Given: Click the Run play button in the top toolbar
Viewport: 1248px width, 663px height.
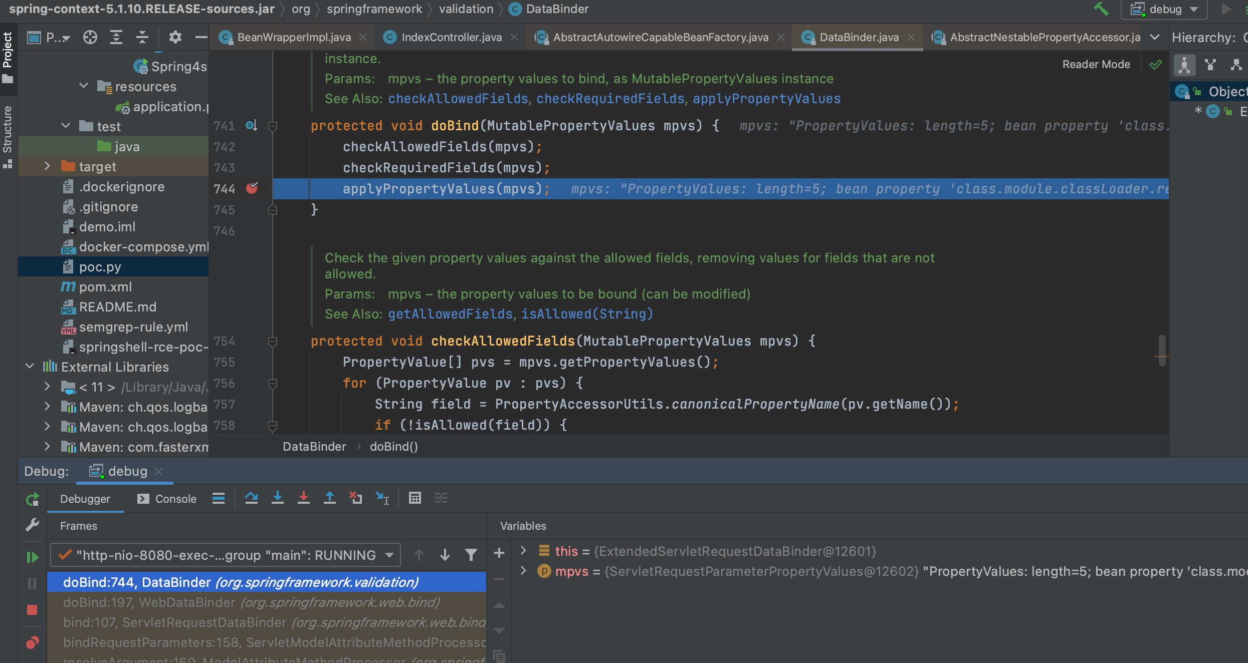Looking at the screenshot, I should coord(1226,9).
